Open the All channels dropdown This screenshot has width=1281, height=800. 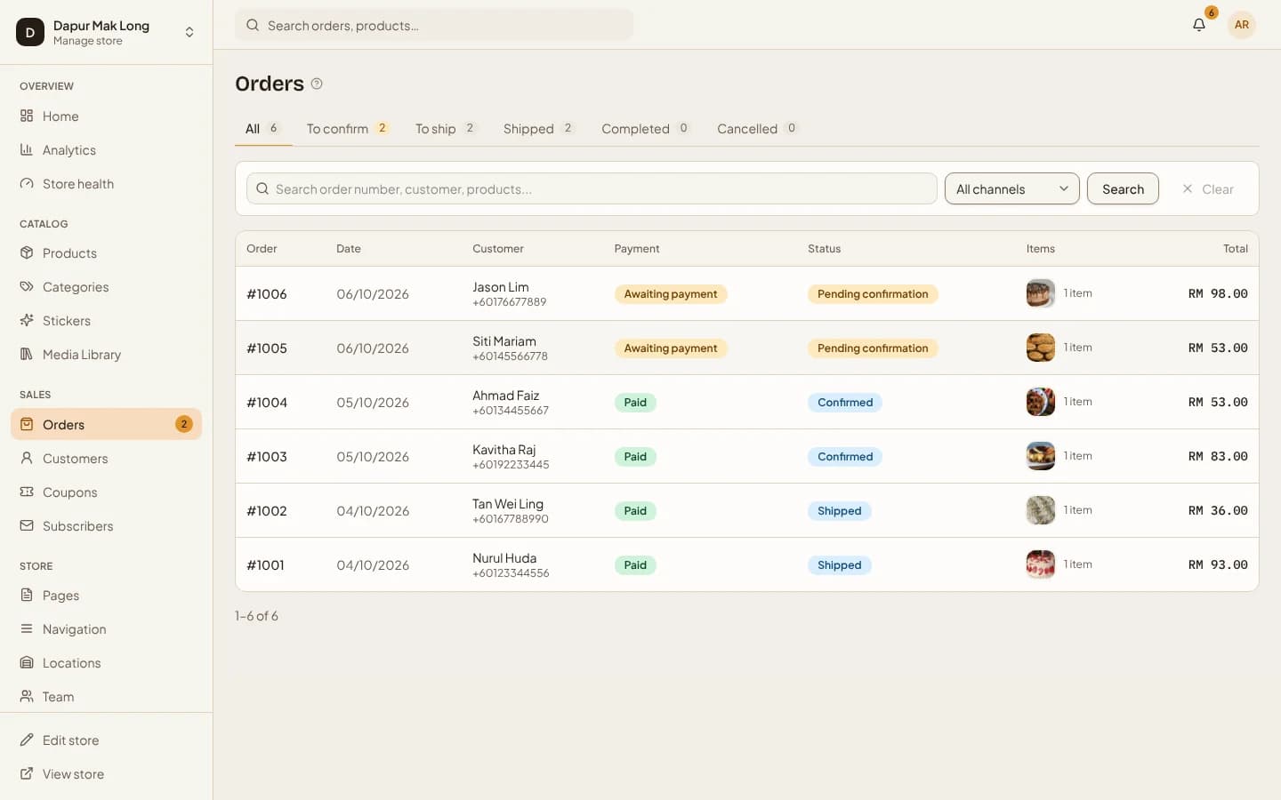pos(1012,188)
